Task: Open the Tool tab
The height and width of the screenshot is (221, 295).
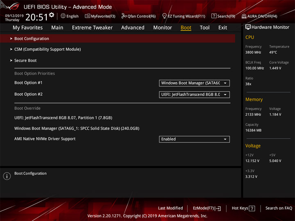Action: pos(204,28)
